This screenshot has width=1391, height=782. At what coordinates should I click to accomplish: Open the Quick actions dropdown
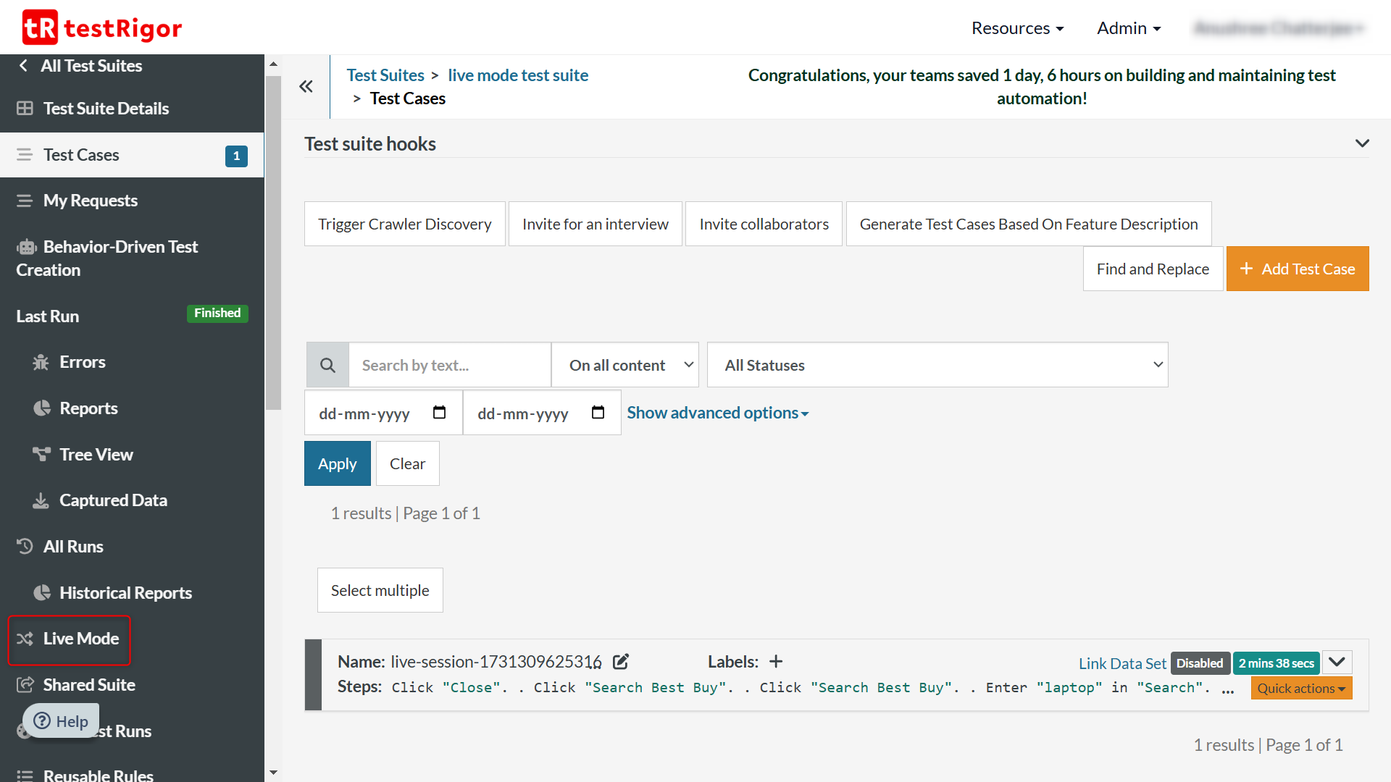pyautogui.click(x=1301, y=688)
